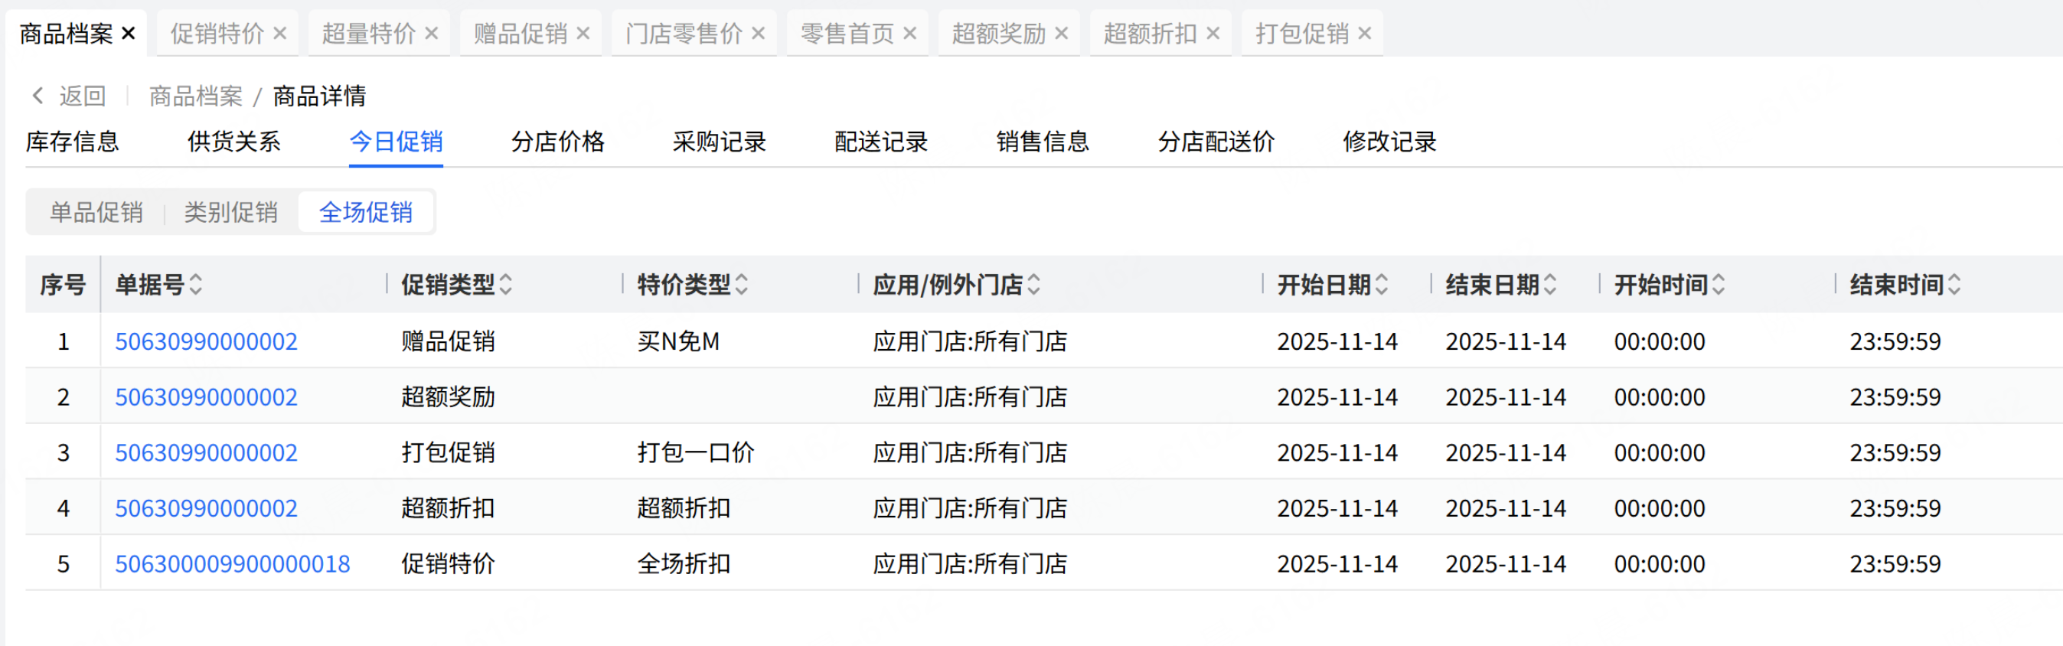Switch to 类别促销 segment
Viewport: 2063px width, 646px height.
pyautogui.click(x=230, y=212)
